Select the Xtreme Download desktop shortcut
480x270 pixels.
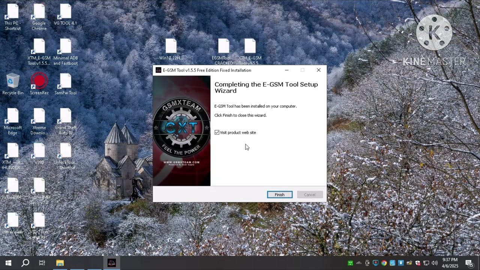tap(39, 122)
